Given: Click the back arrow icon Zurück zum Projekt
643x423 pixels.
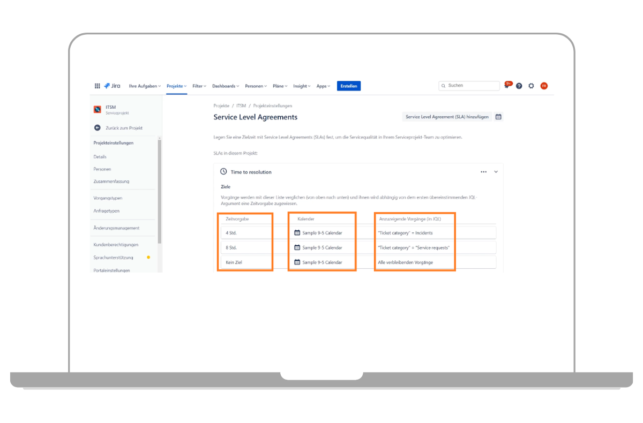Looking at the screenshot, I should [x=98, y=128].
